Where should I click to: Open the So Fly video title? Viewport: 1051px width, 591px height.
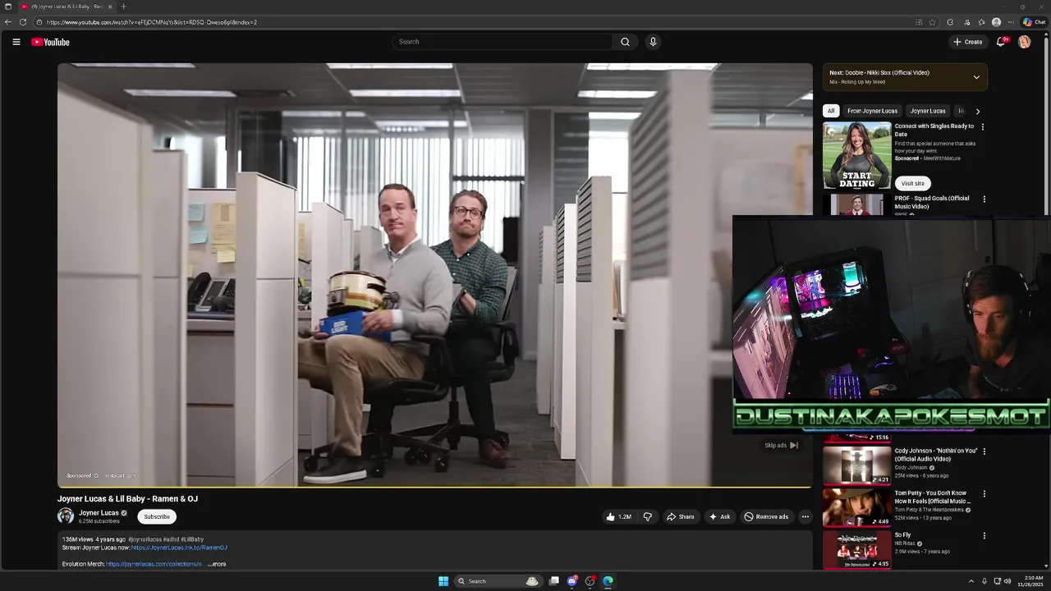[902, 535]
